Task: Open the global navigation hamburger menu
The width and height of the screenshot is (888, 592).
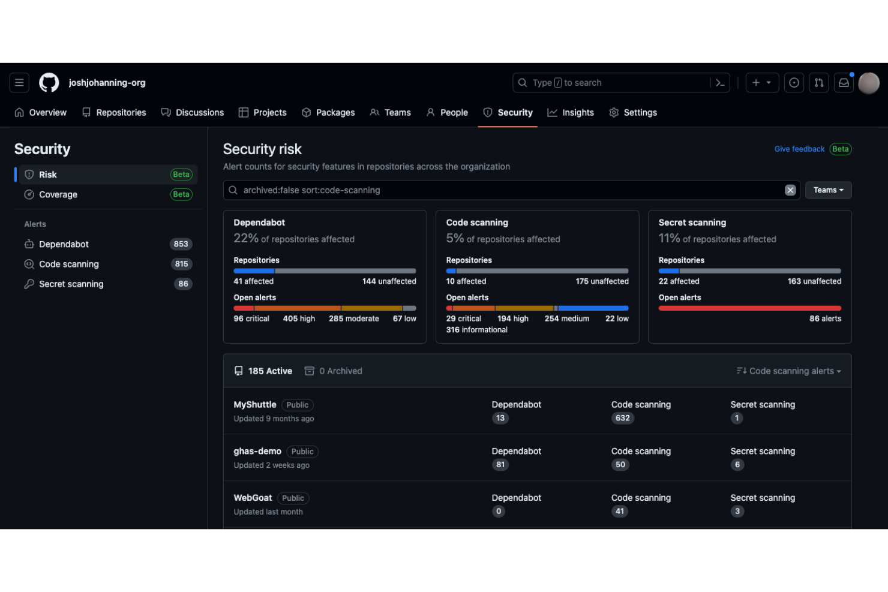Action: (x=19, y=82)
